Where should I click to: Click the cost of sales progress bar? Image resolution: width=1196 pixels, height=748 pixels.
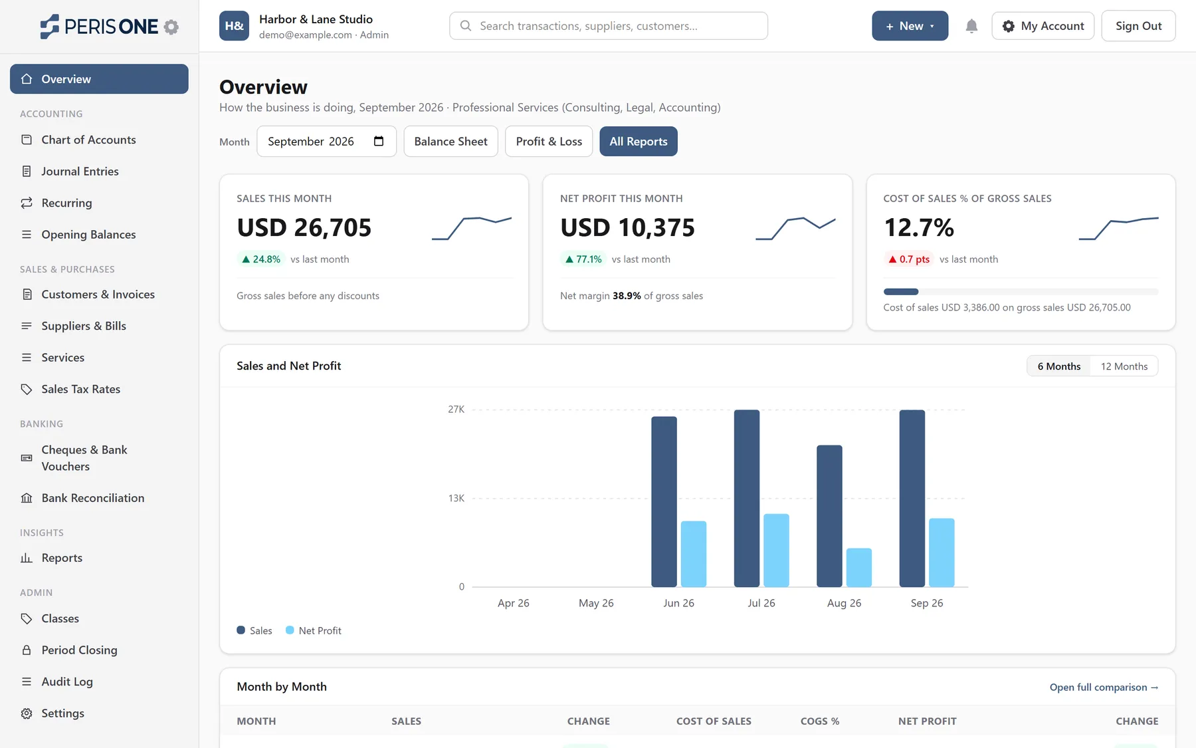[1021, 291]
